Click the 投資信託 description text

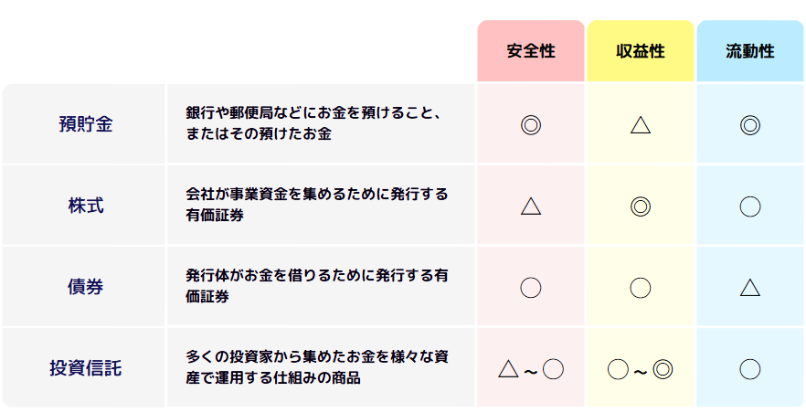[x=316, y=368]
